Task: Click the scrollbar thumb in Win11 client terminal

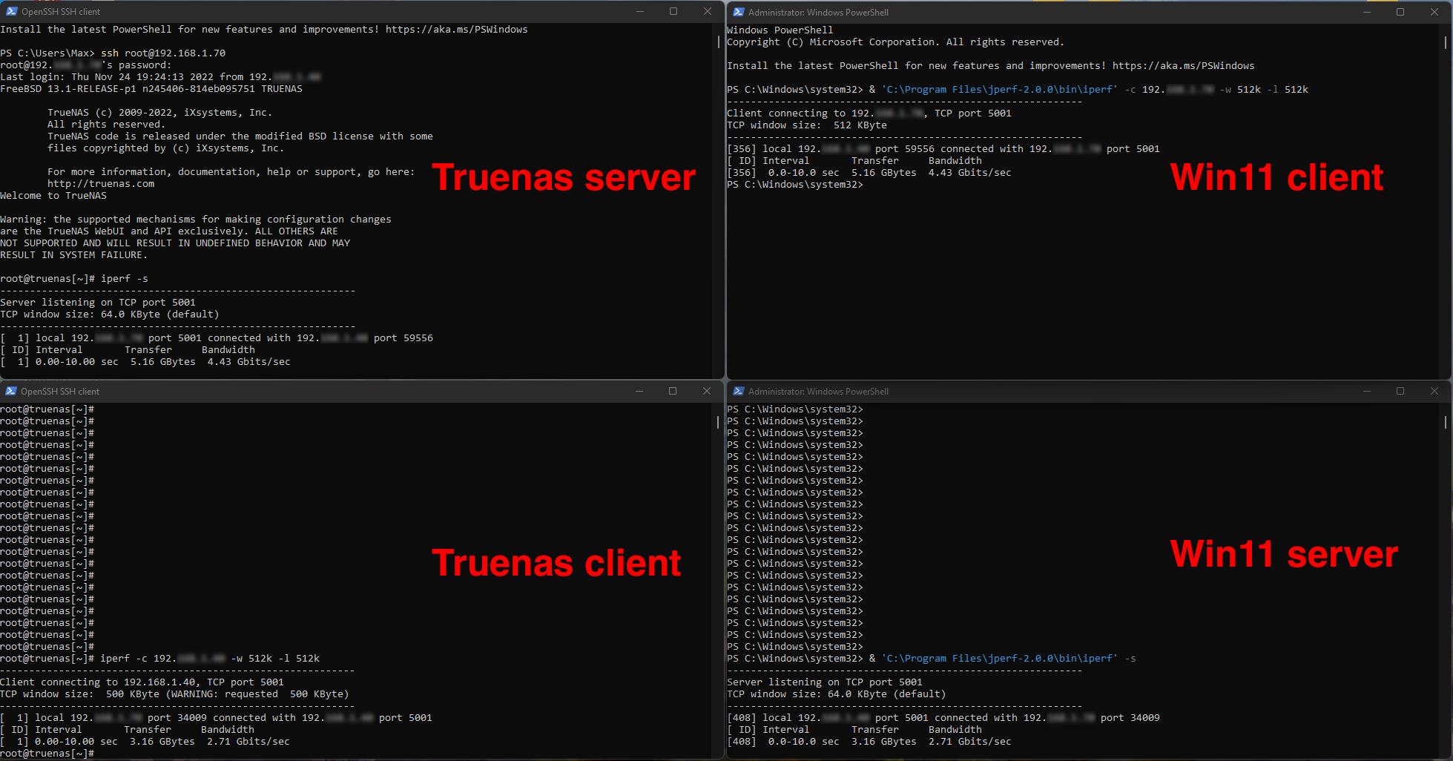Action: coord(1446,42)
